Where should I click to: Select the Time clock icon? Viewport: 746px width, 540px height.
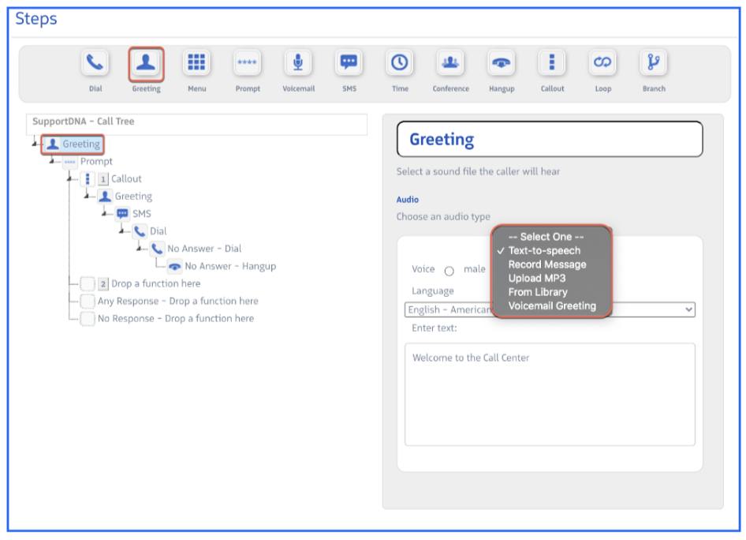coord(400,63)
